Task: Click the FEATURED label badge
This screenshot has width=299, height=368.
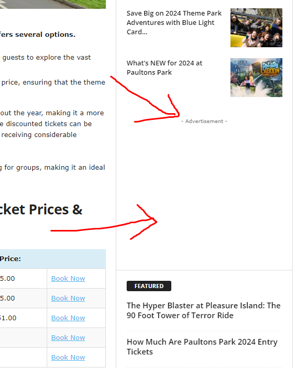Action: pyautogui.click(x=149, y=286)
